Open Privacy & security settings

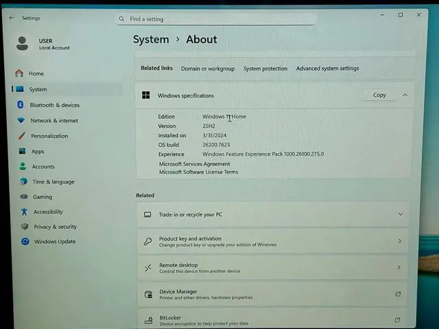coord(55,227)
